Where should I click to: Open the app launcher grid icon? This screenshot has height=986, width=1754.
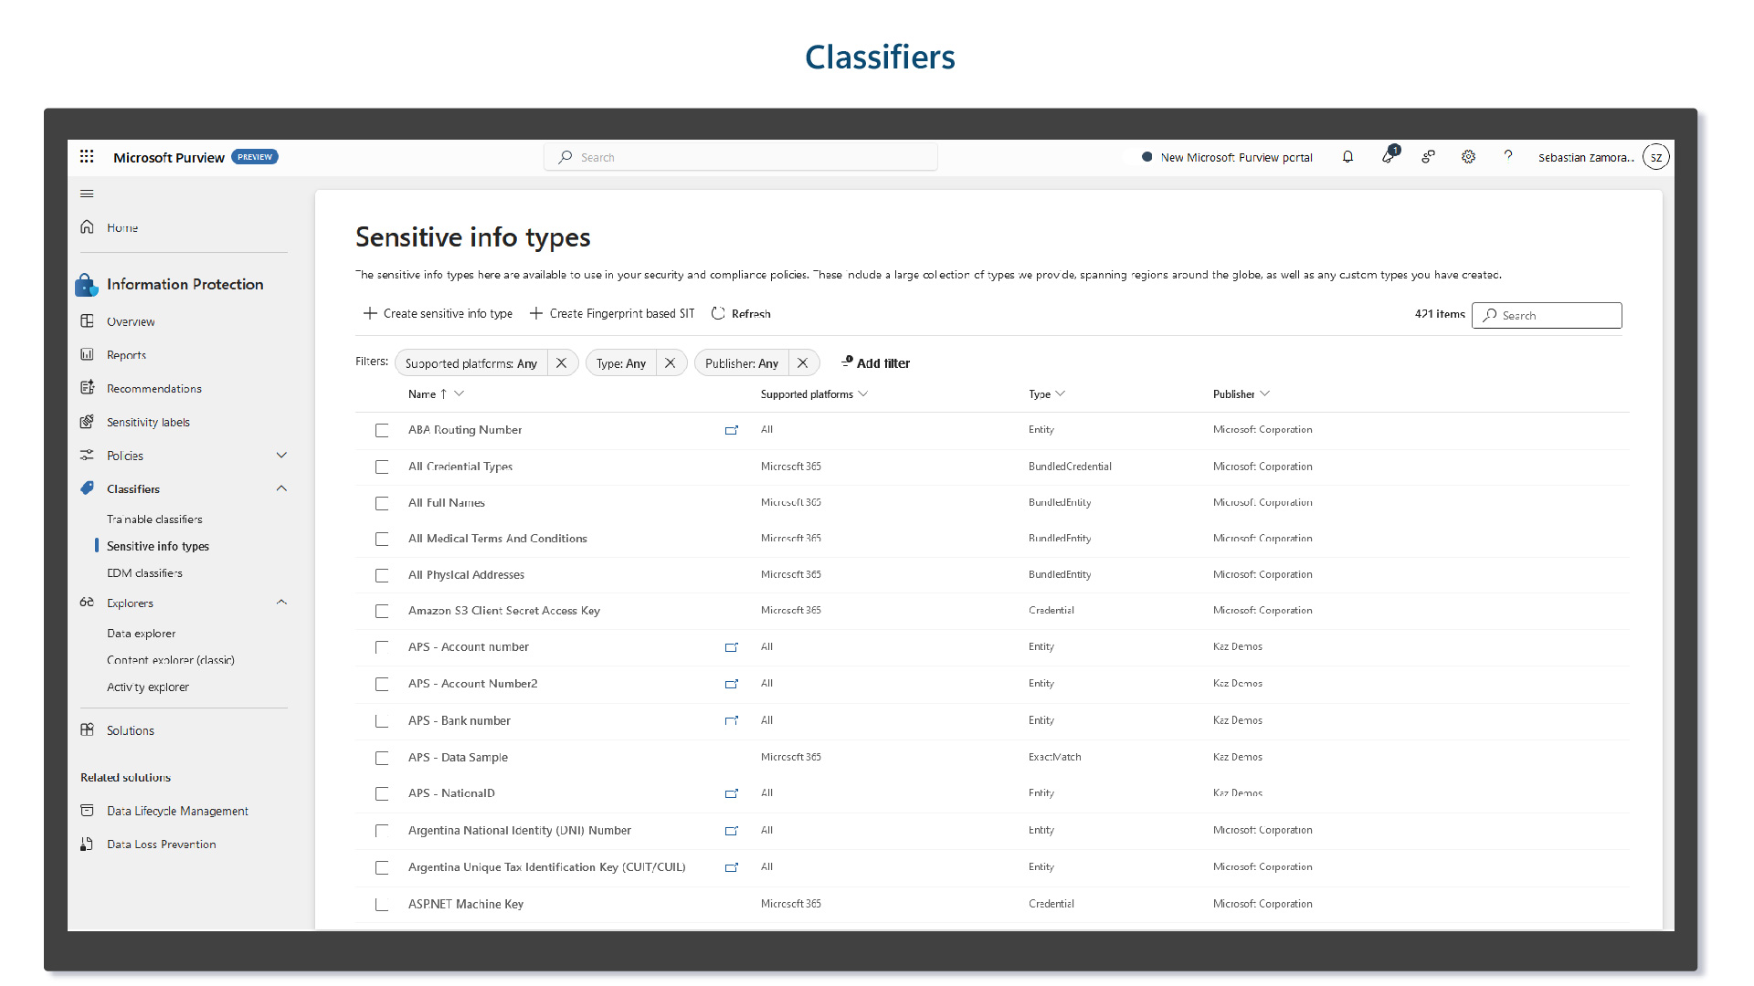87,157
